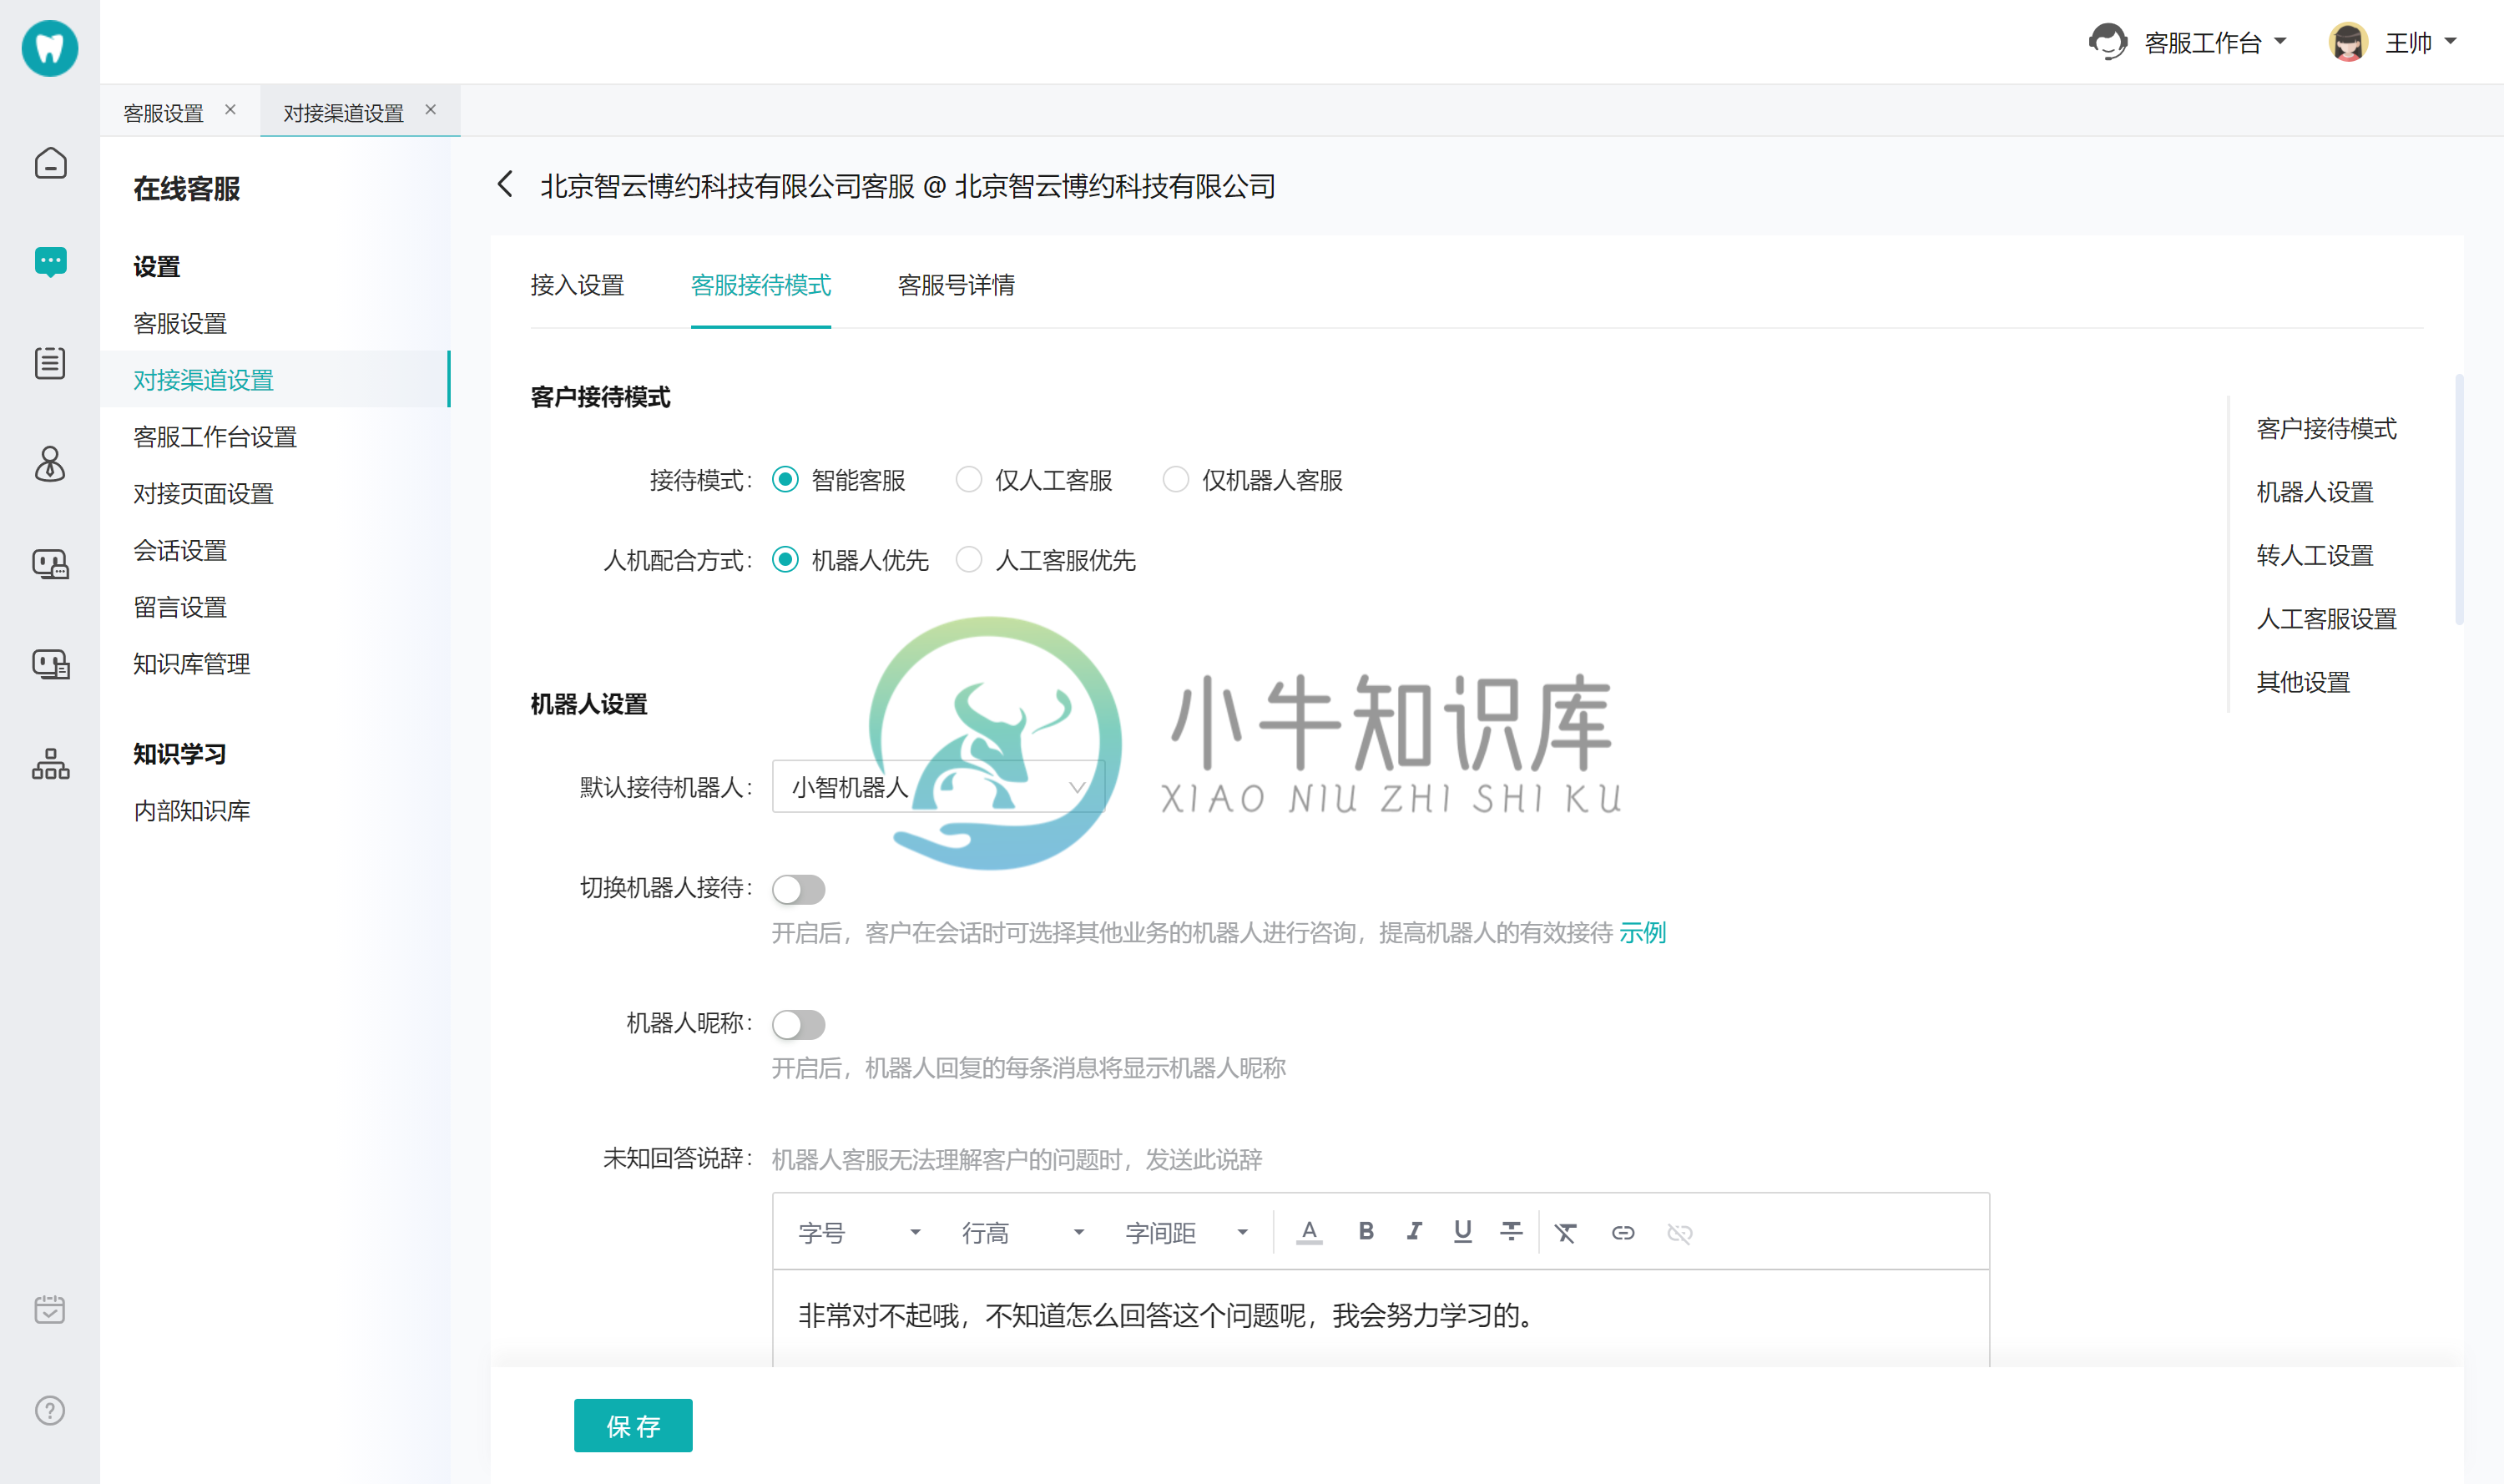This screenshot has height=1484, width=2504.
Task: Toggle bold formatting in editor
Action: (x=1366, y=1232)
